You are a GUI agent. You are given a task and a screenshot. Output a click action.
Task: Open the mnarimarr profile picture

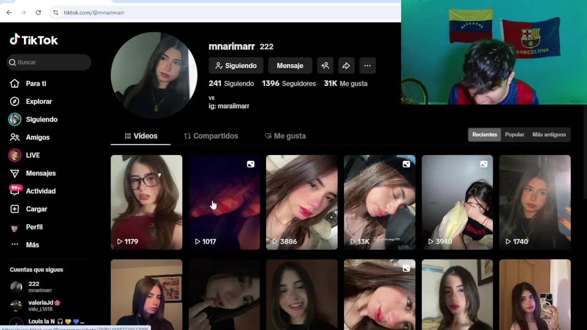pyautogui.click(x=154, y=75)
